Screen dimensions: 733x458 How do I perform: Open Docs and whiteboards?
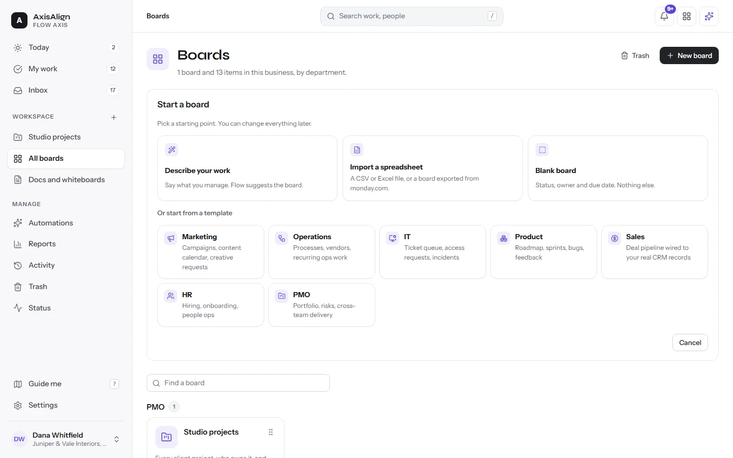66,180
